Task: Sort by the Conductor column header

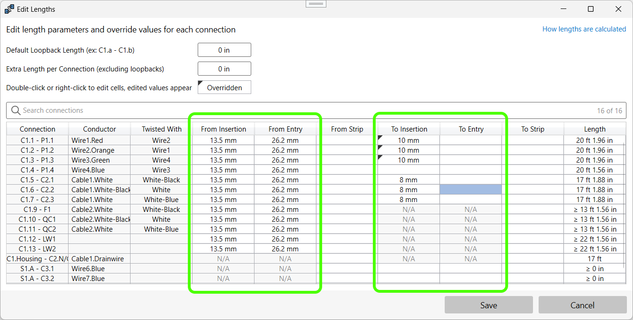Action: coord(100,129)
